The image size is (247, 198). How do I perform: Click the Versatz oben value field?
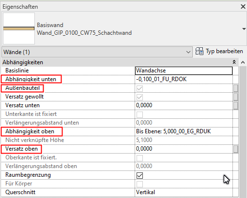[x=184, y=149]
